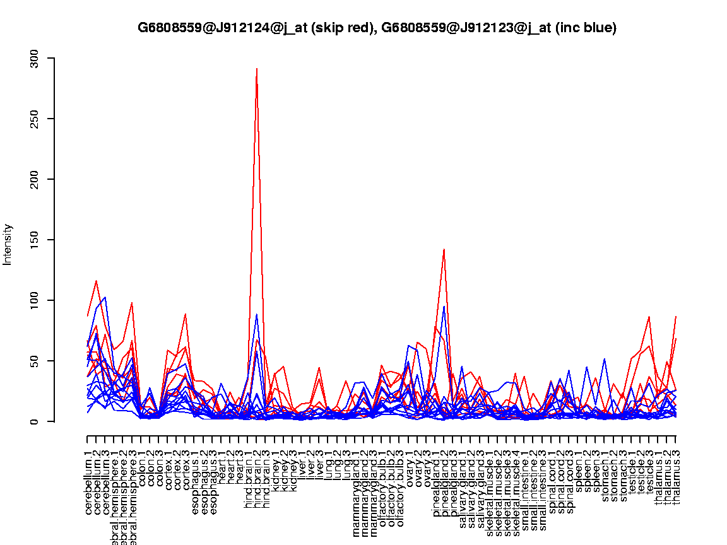The height and width of the screenshot is (545, 727).
Task: Click the 0 tick label on y-axis
Action: point(35,421)
